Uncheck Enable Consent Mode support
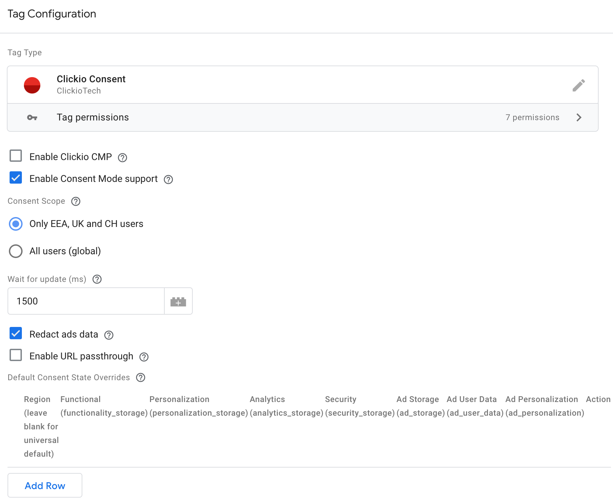Viewport: 613px width, 501px height. pyautogui.click(x=16, y=177)
